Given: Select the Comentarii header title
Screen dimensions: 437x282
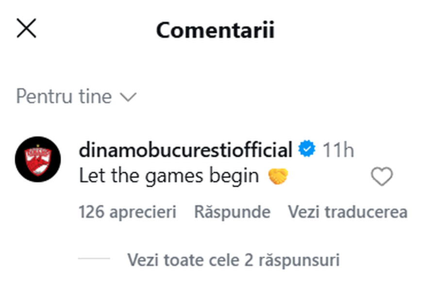Looking at the screenshot, I should 215,29.
